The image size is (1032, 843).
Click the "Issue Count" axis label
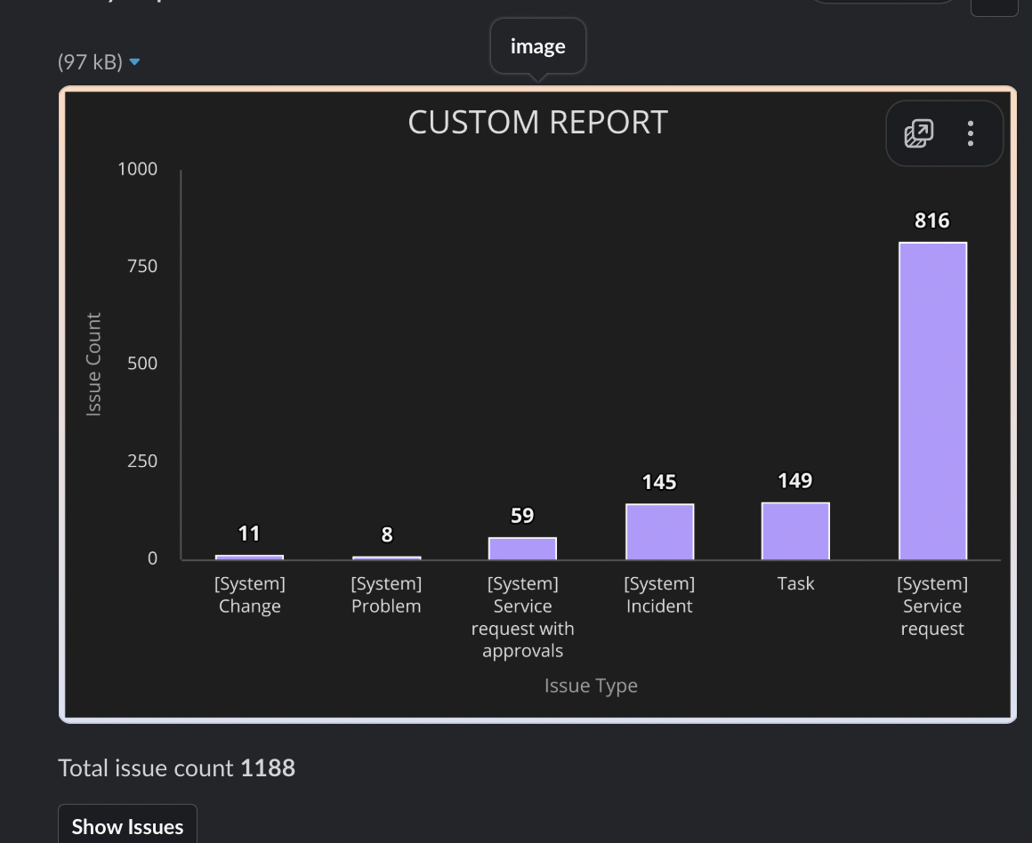(93, 364)
